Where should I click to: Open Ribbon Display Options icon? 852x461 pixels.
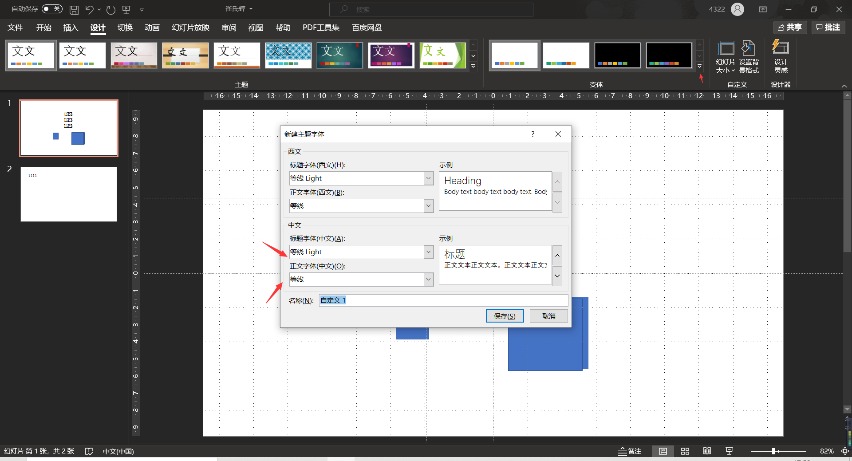763,9
